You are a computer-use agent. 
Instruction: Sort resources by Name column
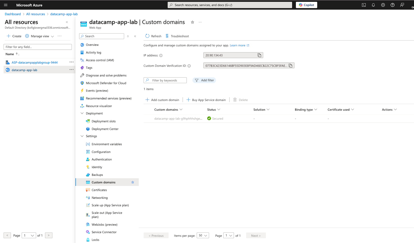12,54
